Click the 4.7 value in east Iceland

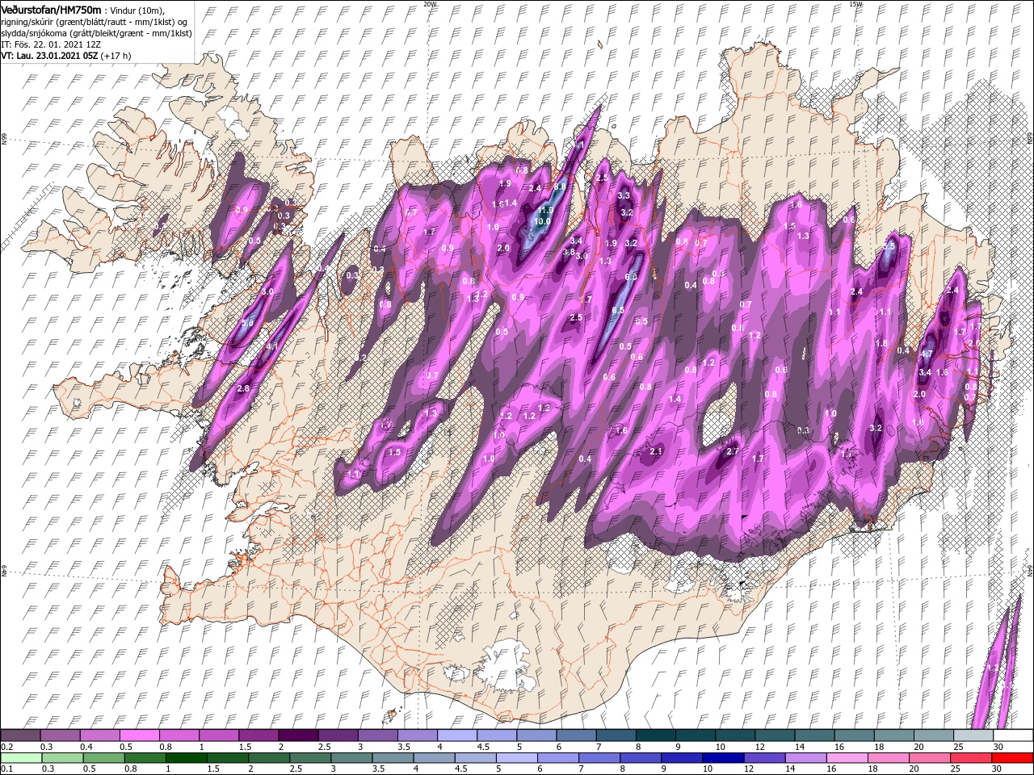coord(927,354)
